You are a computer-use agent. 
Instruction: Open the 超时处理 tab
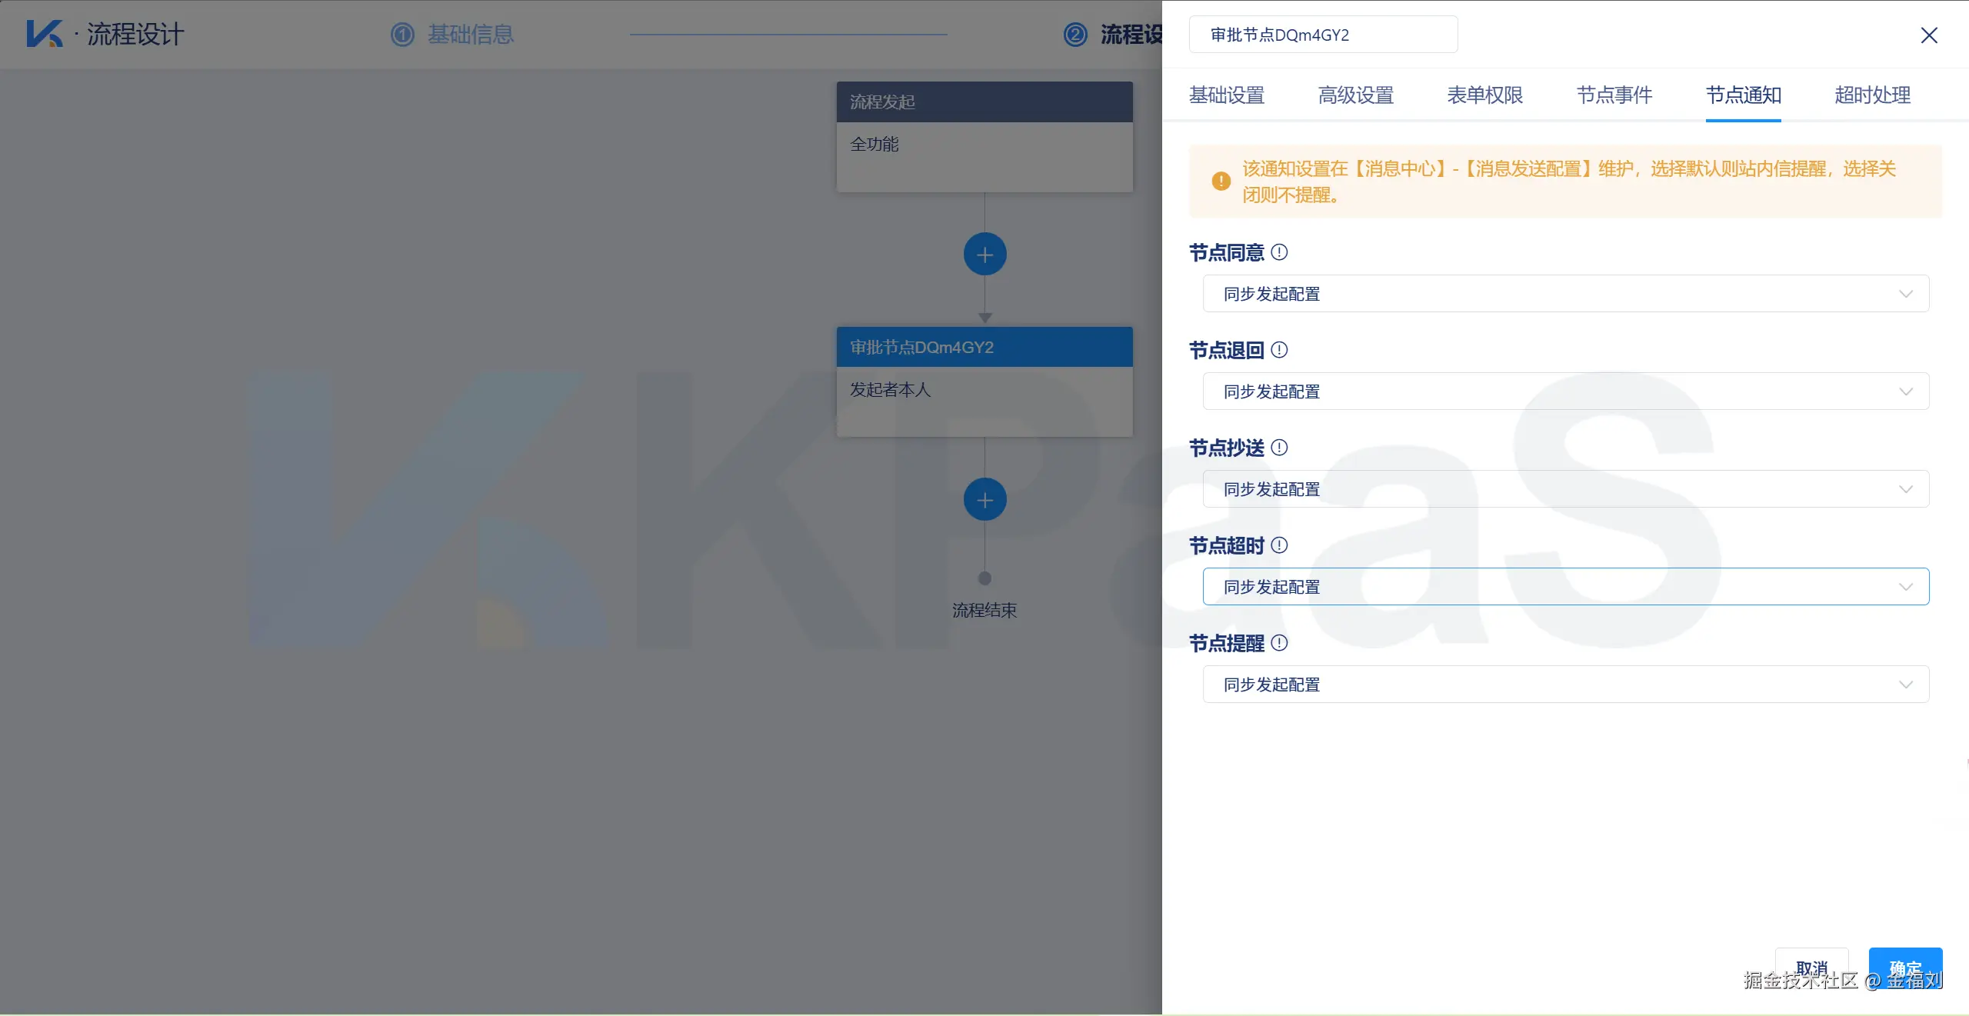click(x=1872, y=95)
